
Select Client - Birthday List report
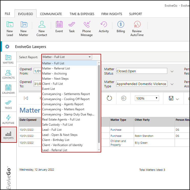click(x=69, y=140)
